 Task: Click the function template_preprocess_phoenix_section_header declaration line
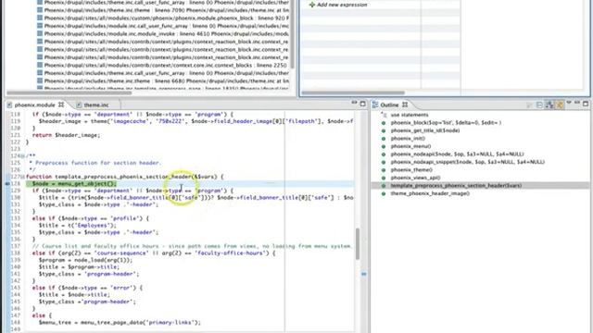pyautogui.click(x=125, y=177)
